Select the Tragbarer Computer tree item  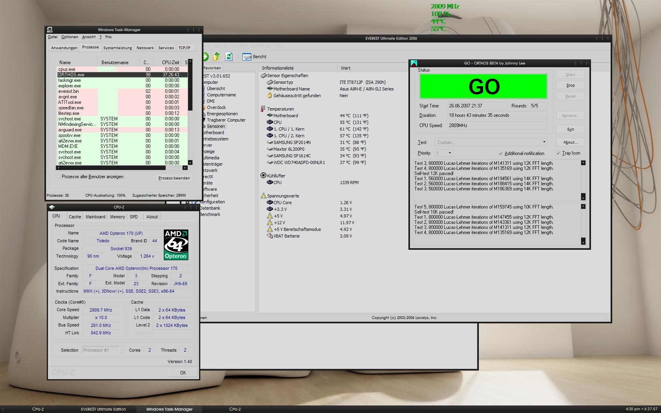226,120
